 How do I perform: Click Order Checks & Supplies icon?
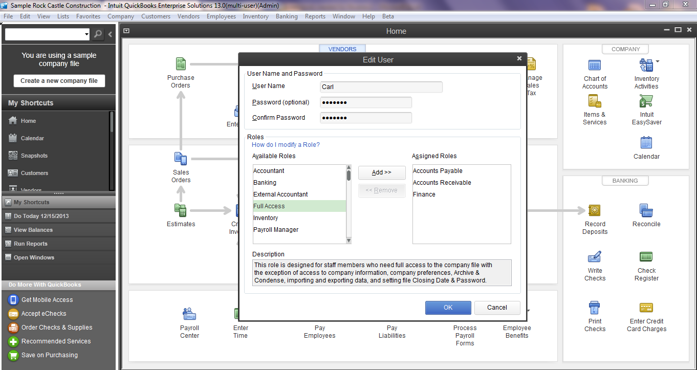coord(13,328)
